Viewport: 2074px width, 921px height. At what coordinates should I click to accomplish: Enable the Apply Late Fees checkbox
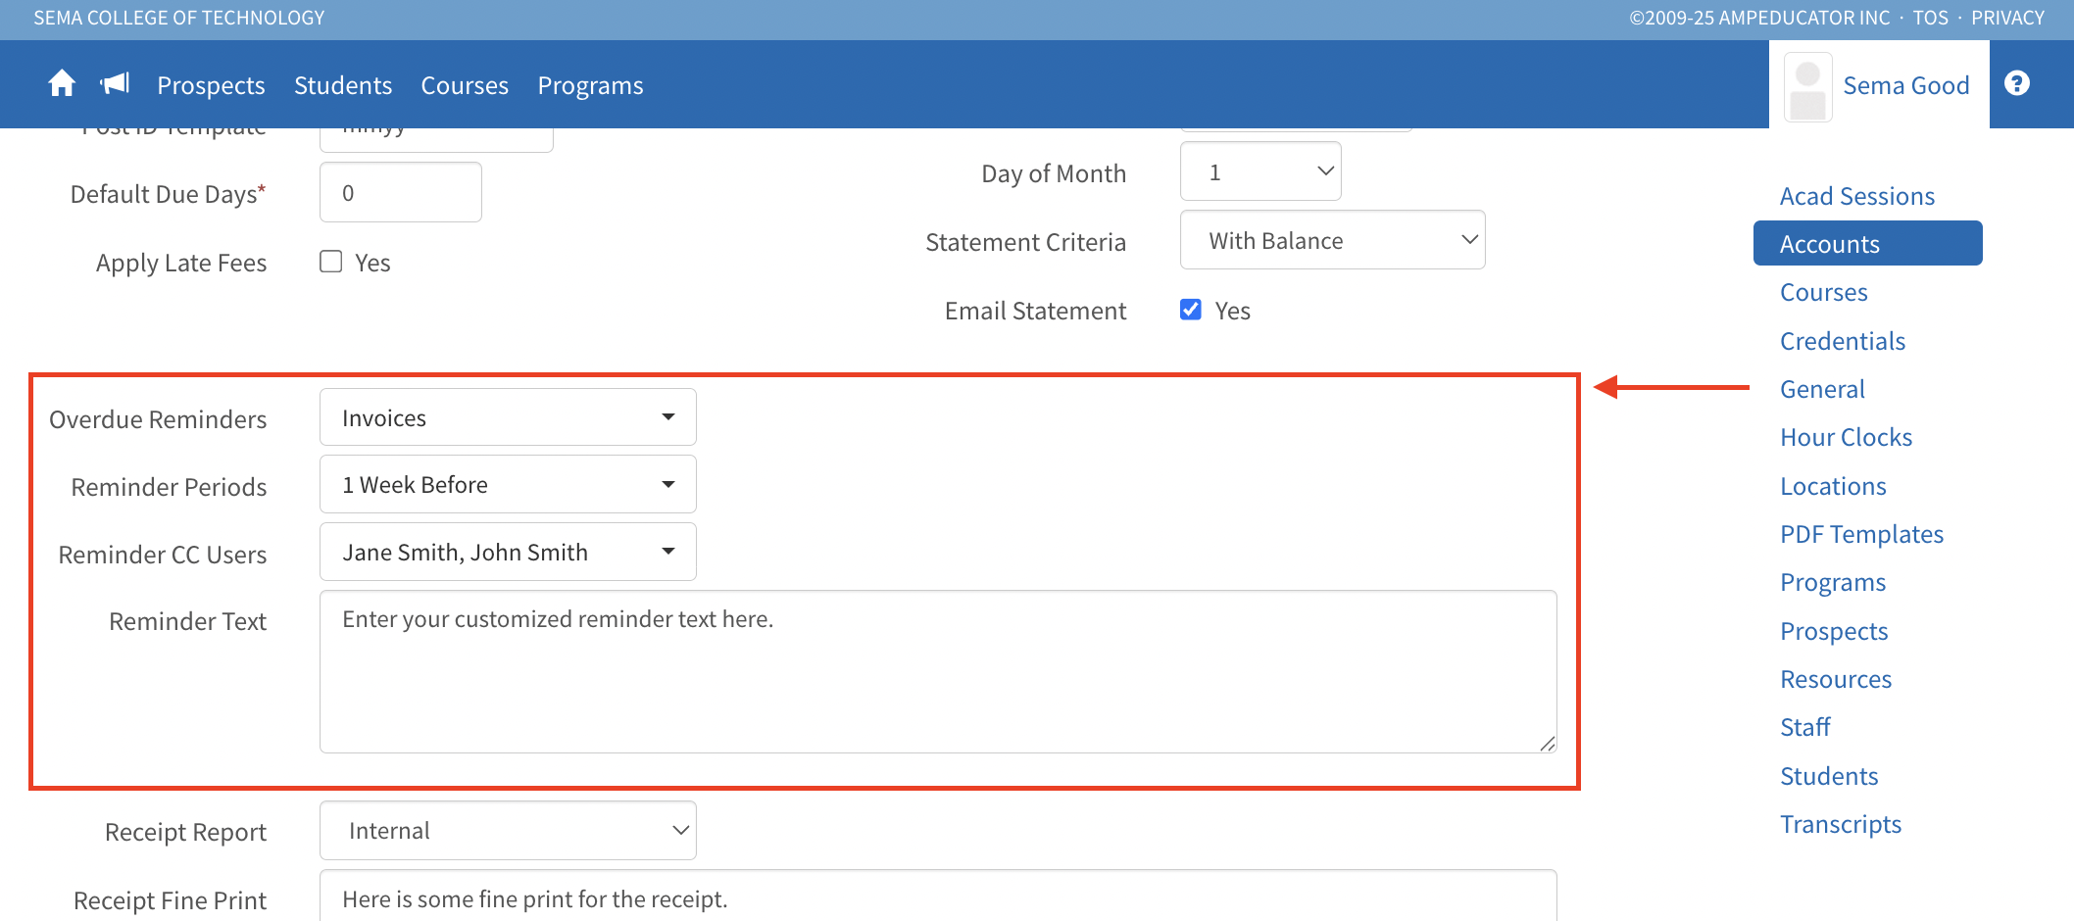pyautogui.click(x=331, y=262)
